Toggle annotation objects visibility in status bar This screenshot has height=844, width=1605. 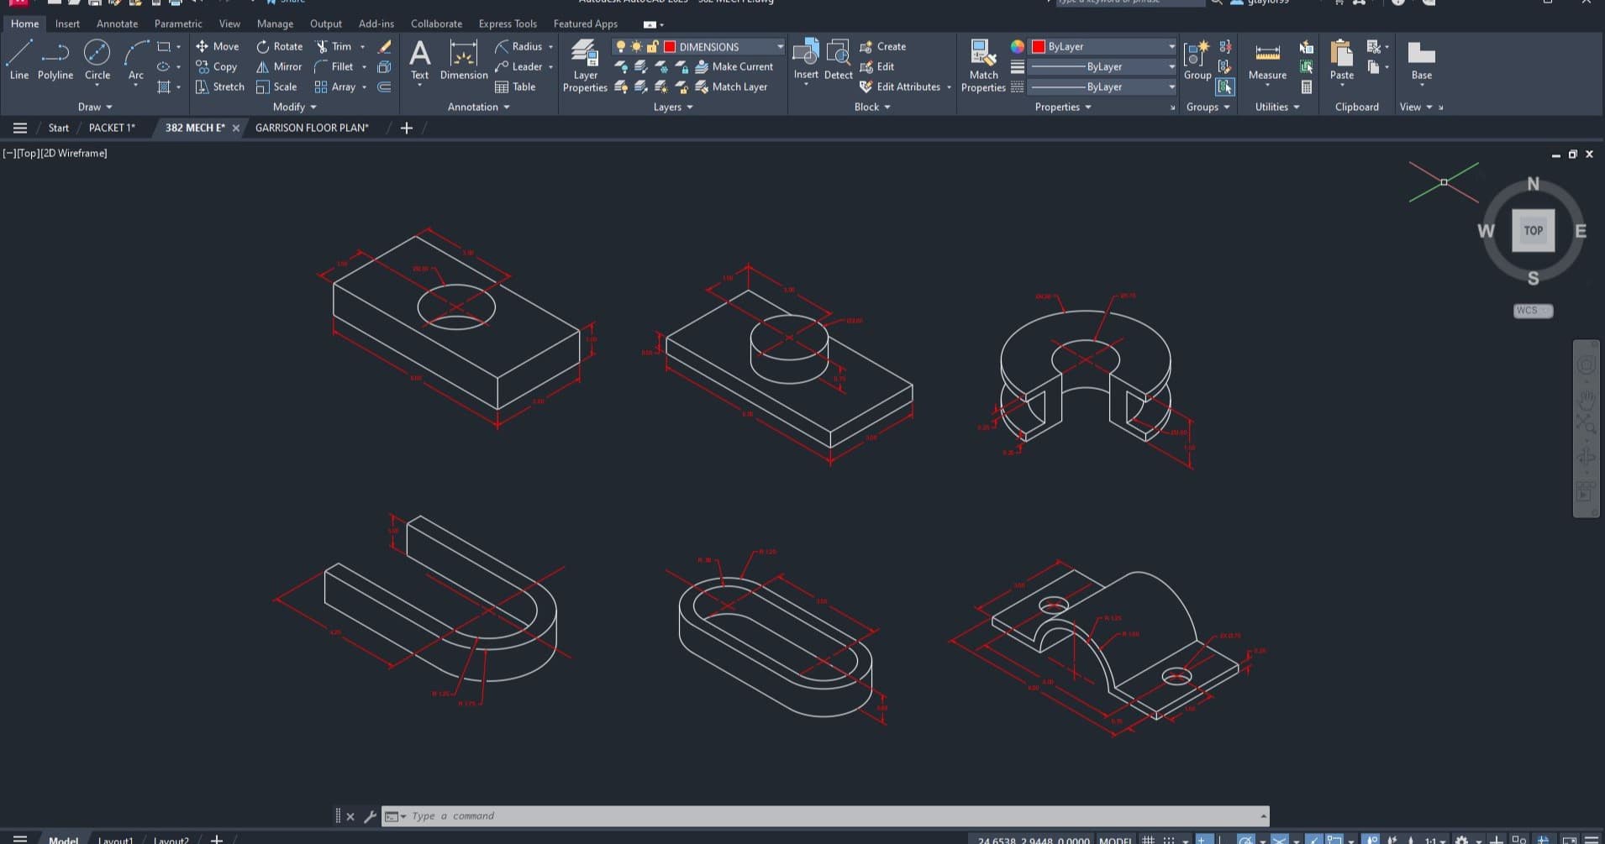pos(1371,840)
